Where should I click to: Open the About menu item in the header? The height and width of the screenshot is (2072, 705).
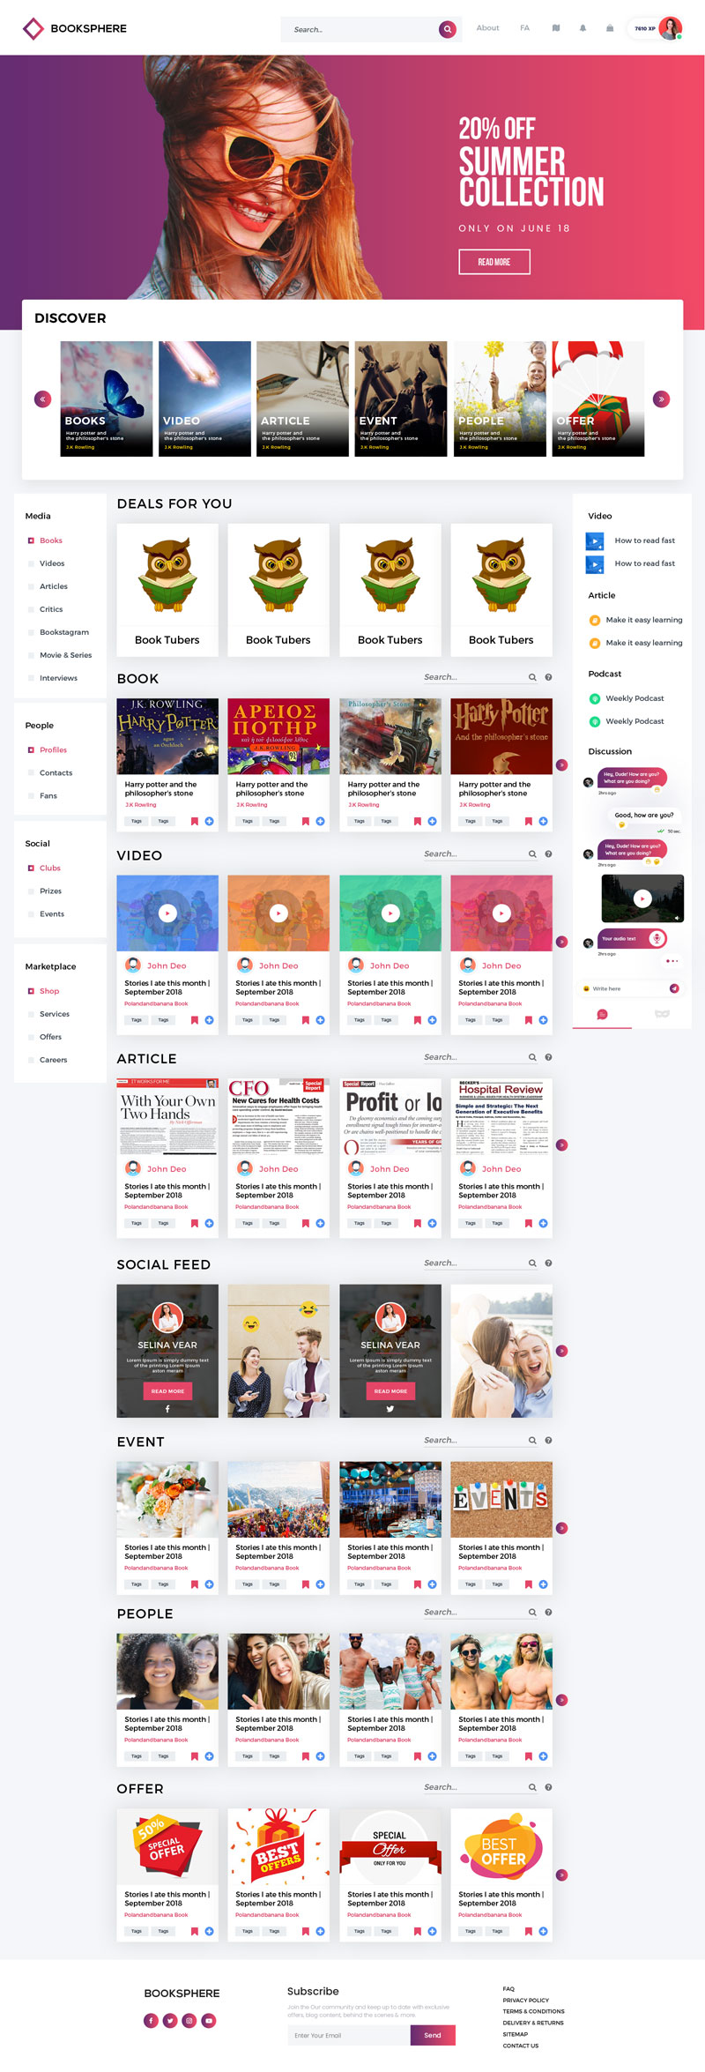click(x=487, y=28)
